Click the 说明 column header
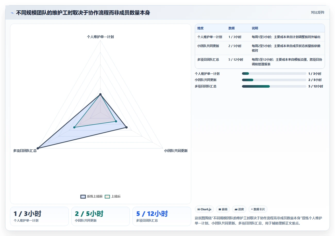The width and height of the screenshot is (335, 236). click(x=255, y=28)
